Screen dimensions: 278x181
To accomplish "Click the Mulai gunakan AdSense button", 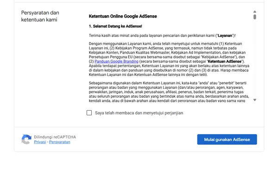I will pyautogui.click(x=227, y=139).
